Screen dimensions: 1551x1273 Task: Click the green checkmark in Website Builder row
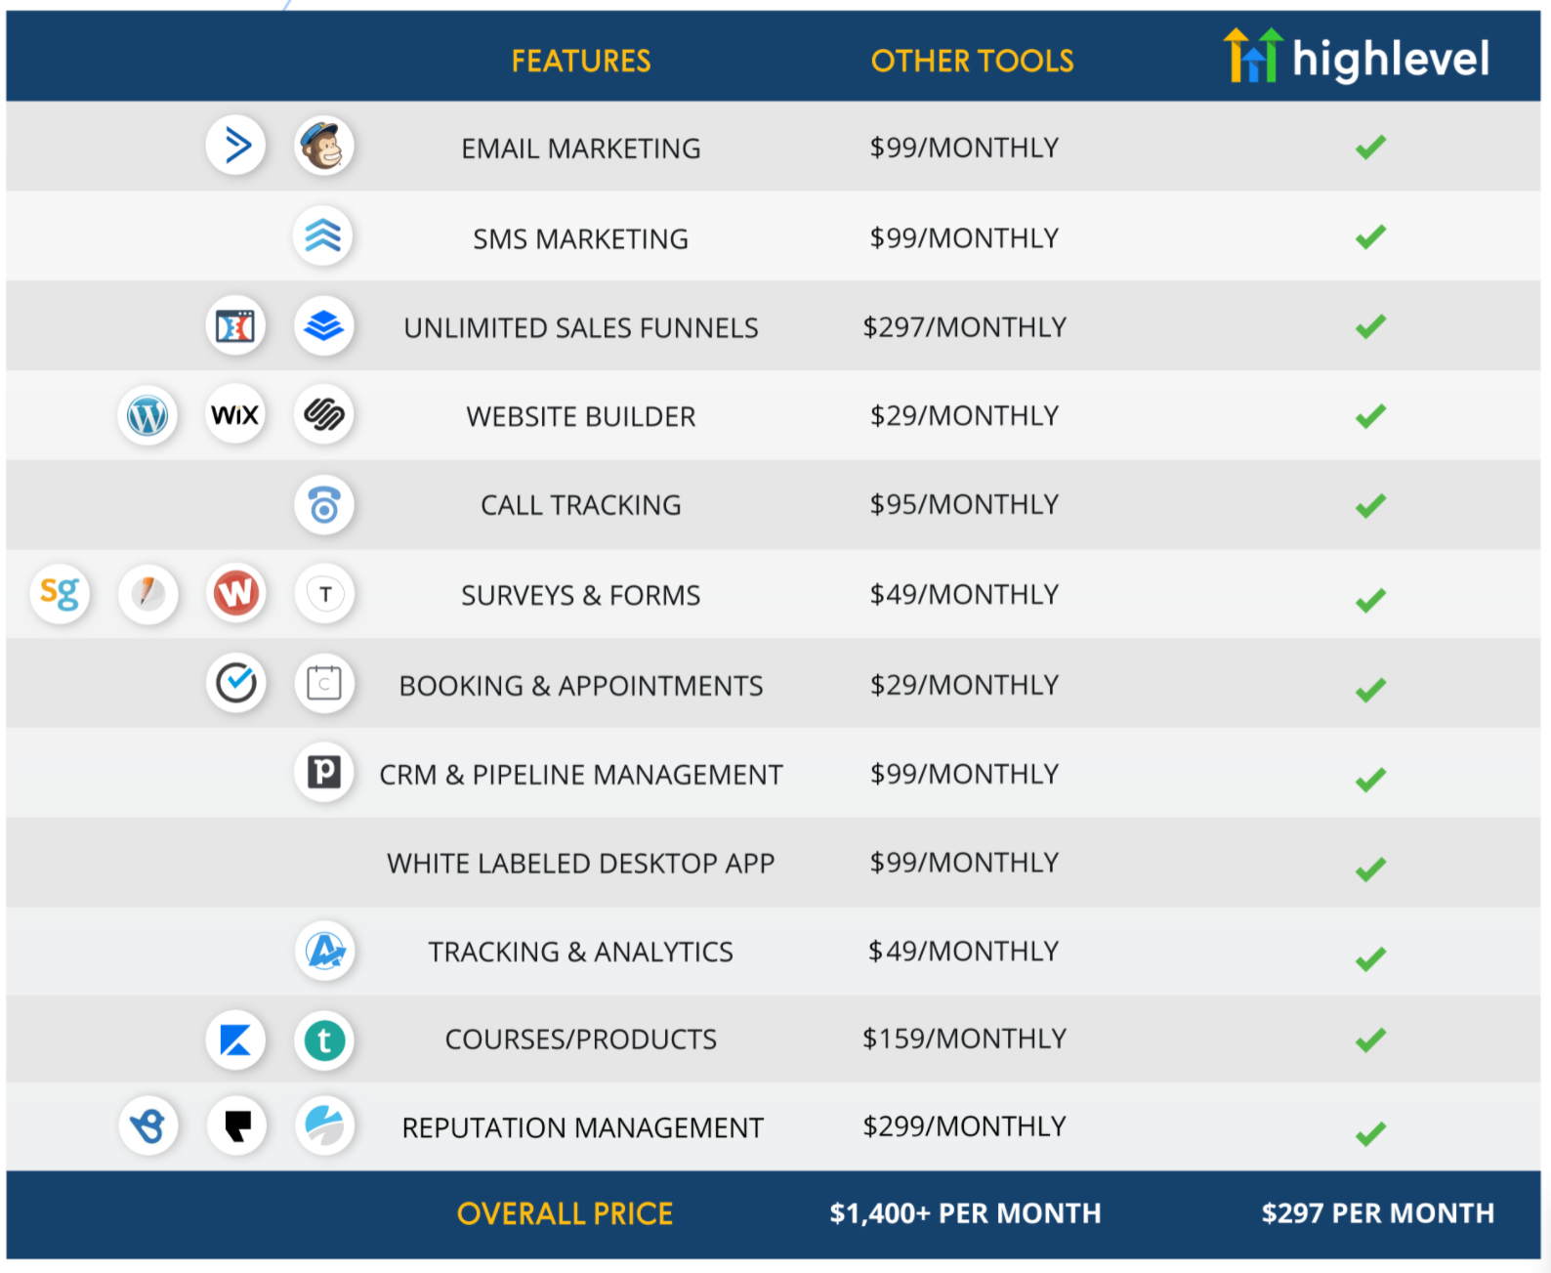click(1370, 416)
